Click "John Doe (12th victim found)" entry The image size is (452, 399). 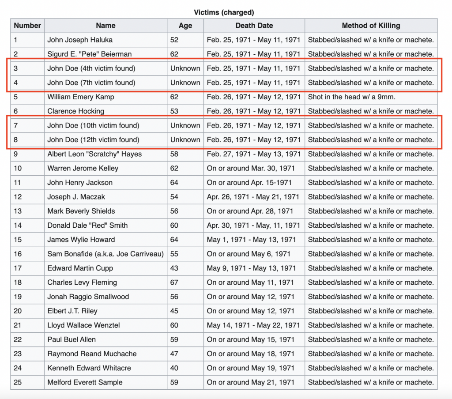pyautogui.click(x=93, y=140)
